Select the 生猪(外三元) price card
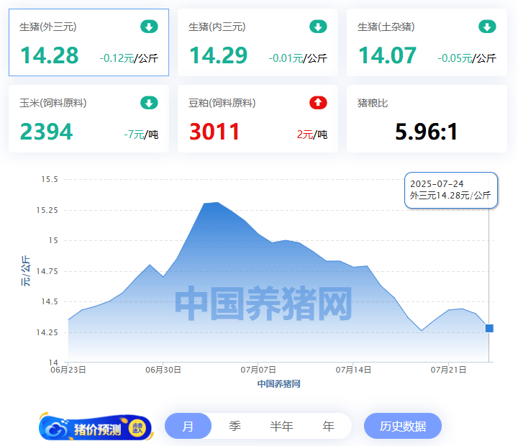Screen dimensions: 518x446 89,42
